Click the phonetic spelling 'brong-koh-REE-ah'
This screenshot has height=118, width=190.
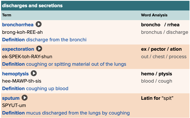point(22,32)
